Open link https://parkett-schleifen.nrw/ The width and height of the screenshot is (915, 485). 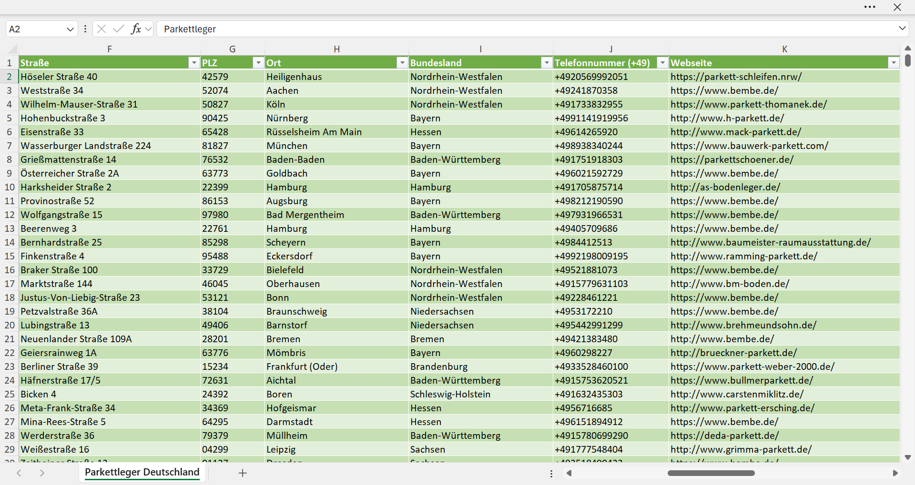(x=736, y=77)
